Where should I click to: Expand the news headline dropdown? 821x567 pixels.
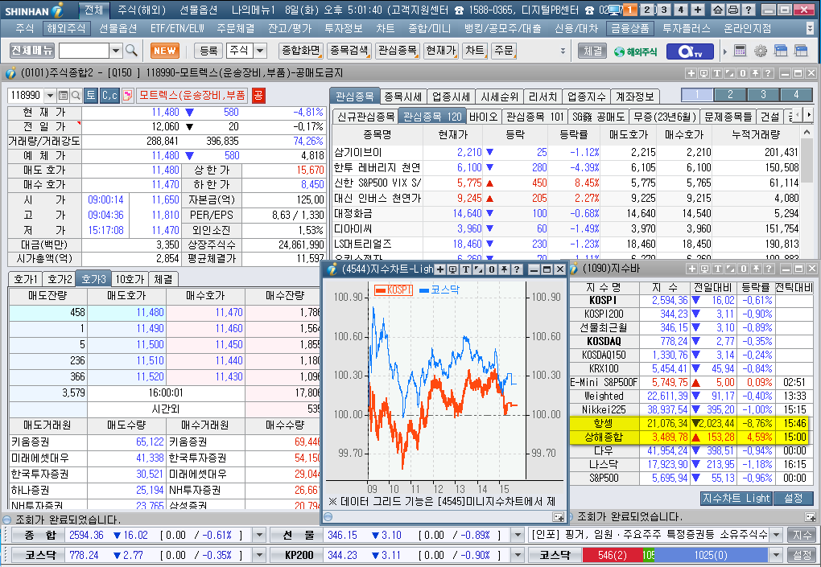point(777,535)
